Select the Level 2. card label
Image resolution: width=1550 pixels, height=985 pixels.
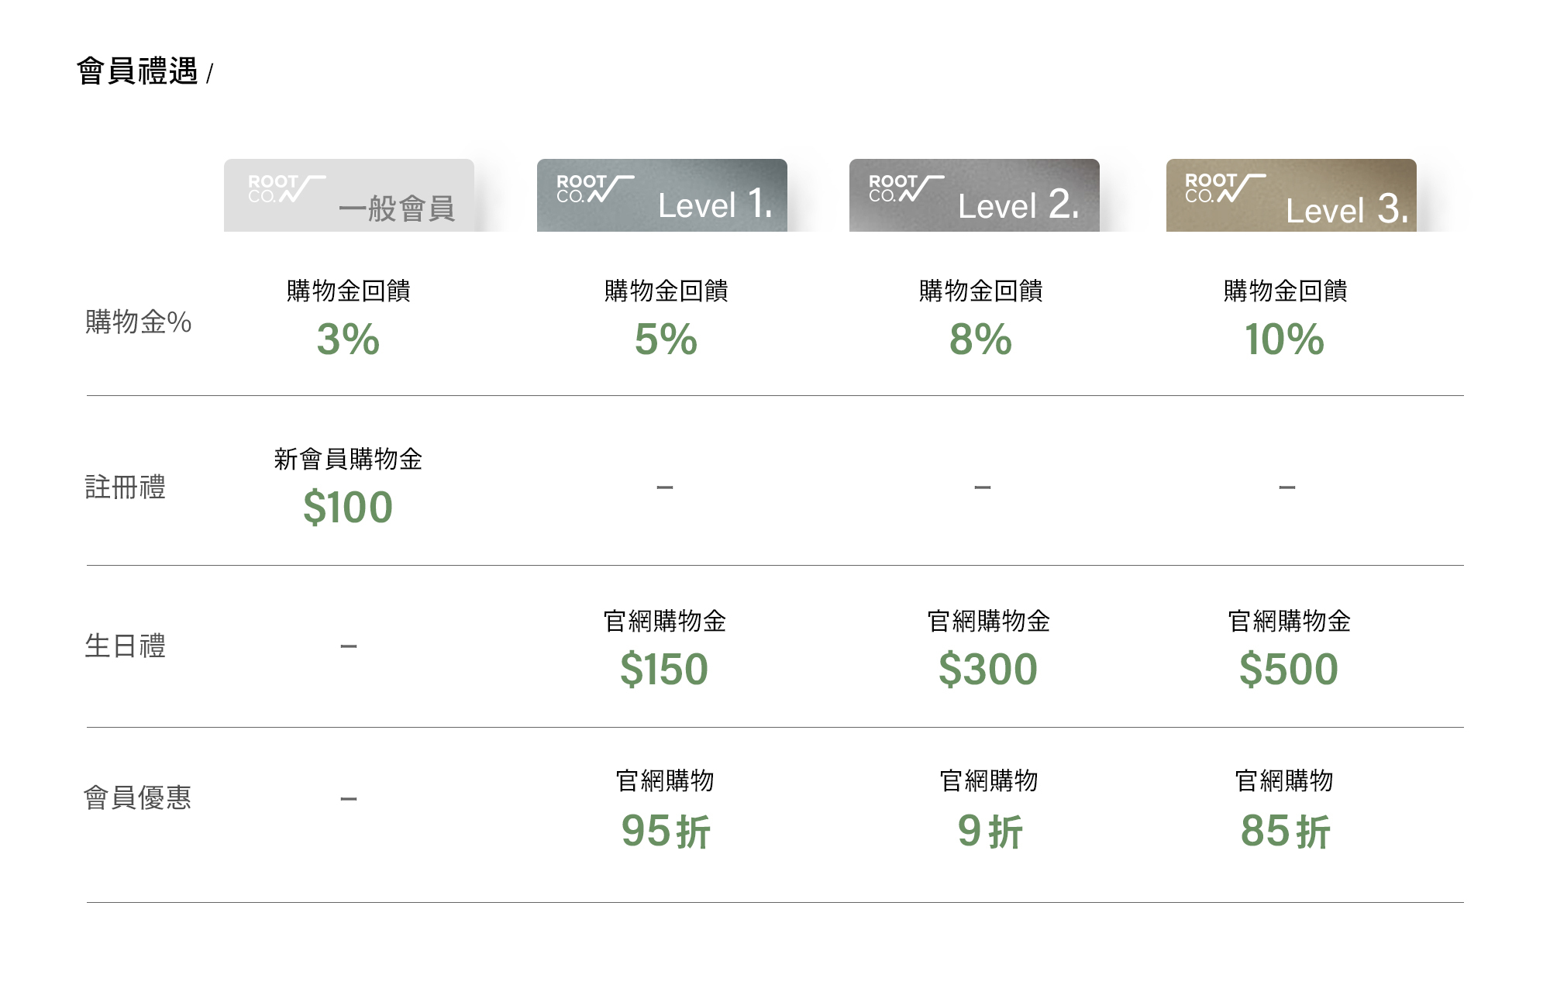[1018, 205]
